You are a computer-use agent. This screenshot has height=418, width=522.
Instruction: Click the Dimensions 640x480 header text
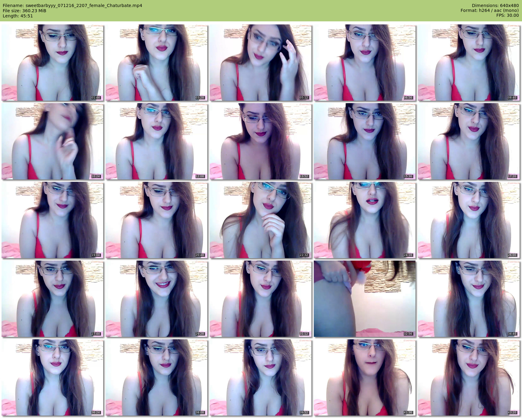pyautogui.click(x=495, y=5)
